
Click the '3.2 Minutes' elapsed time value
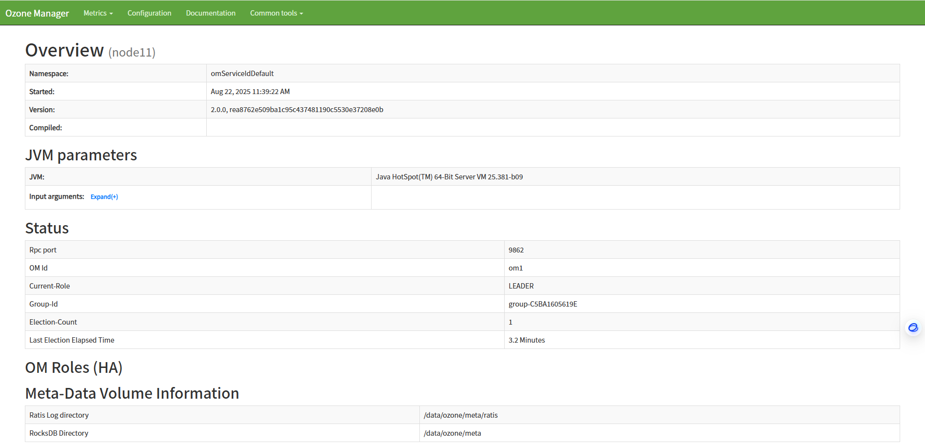click(x=527, y=340)
